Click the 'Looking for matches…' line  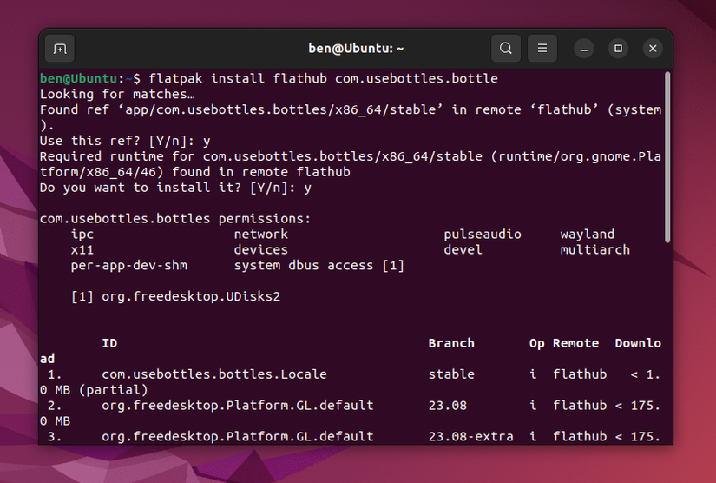click(117, 94)
